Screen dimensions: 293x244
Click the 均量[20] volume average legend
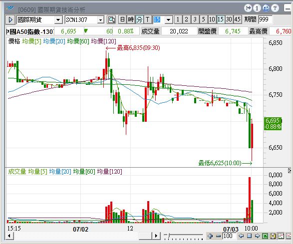click(x=60, y=171)
